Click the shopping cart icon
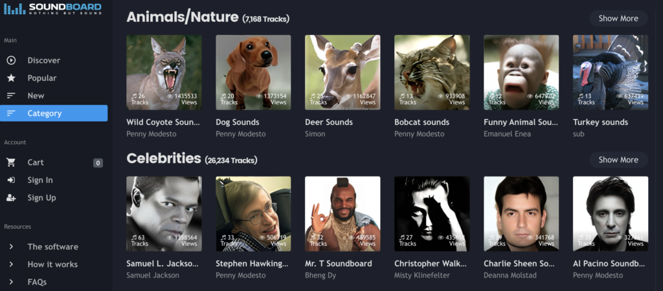 11,162
